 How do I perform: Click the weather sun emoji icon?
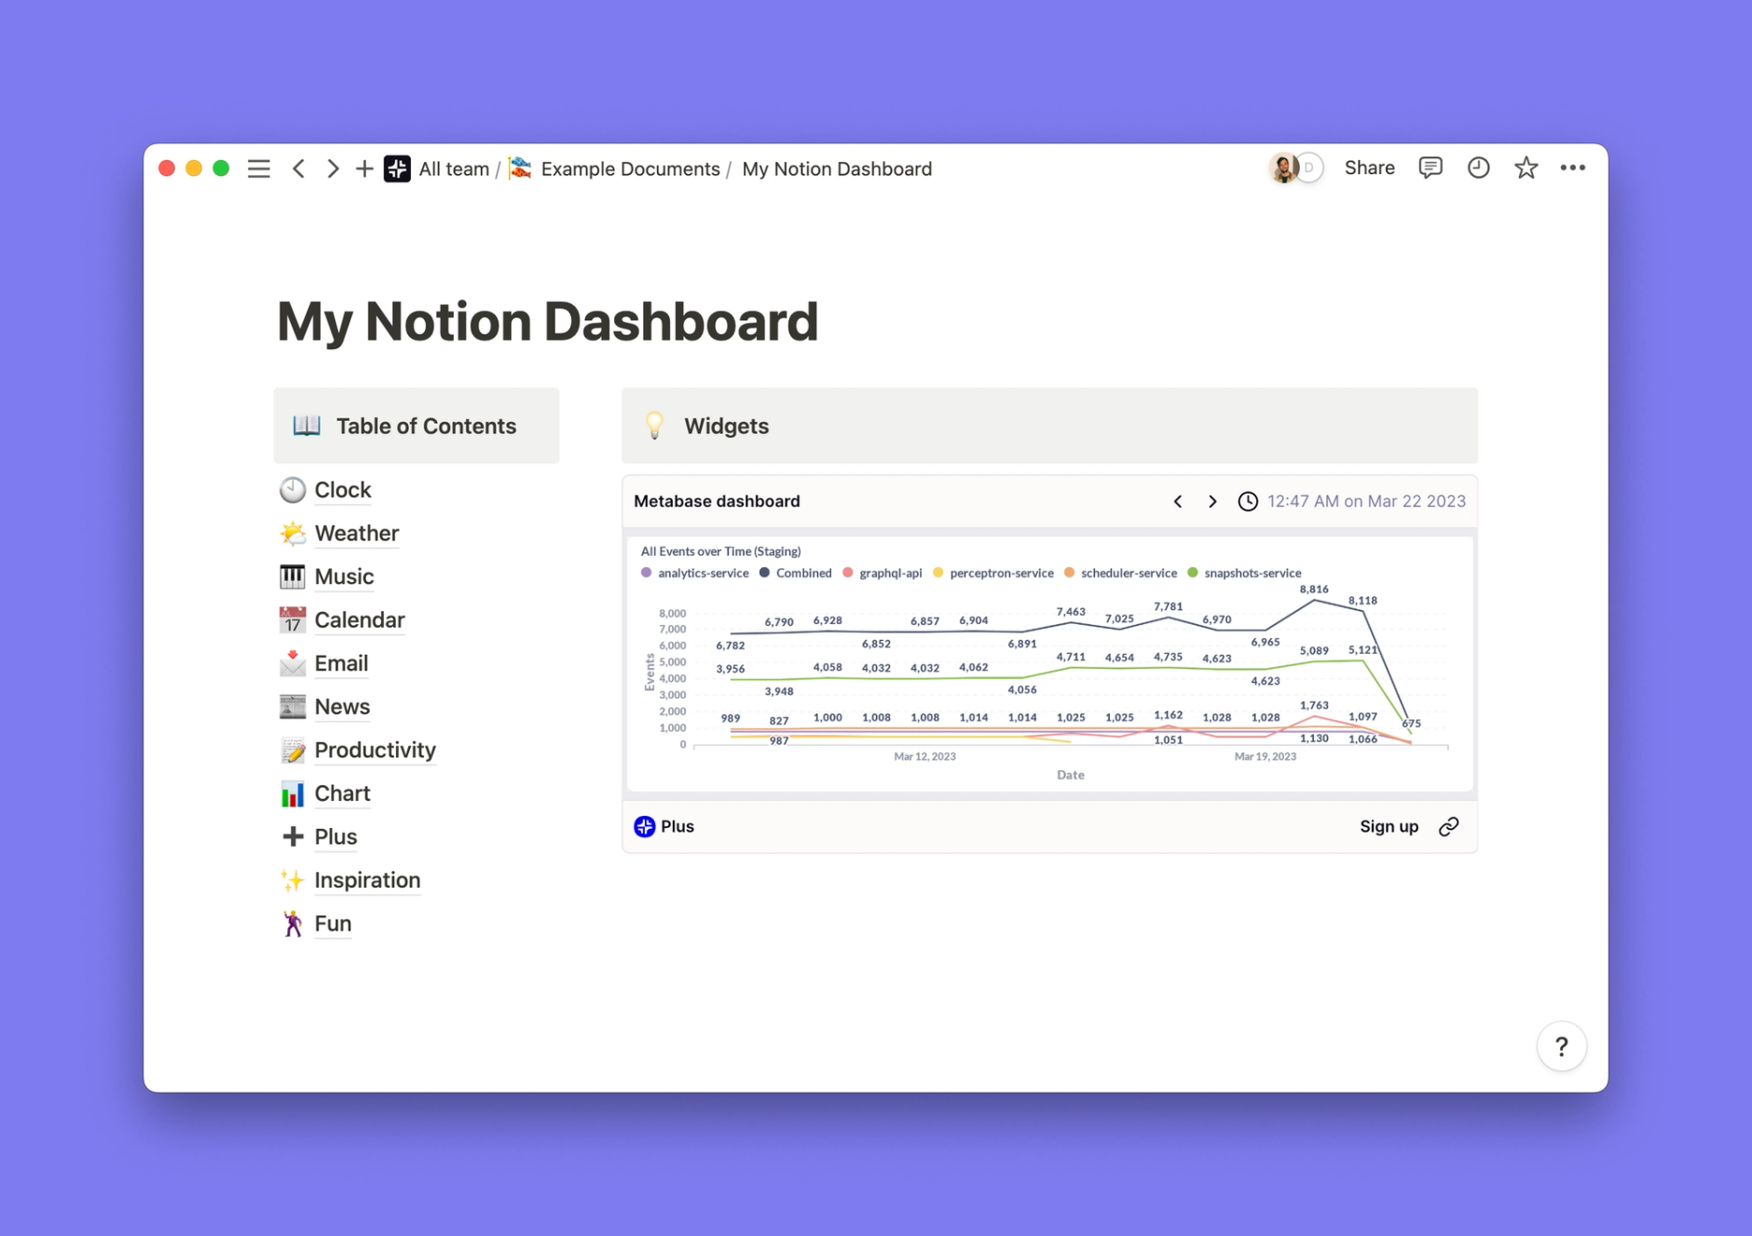293,534
